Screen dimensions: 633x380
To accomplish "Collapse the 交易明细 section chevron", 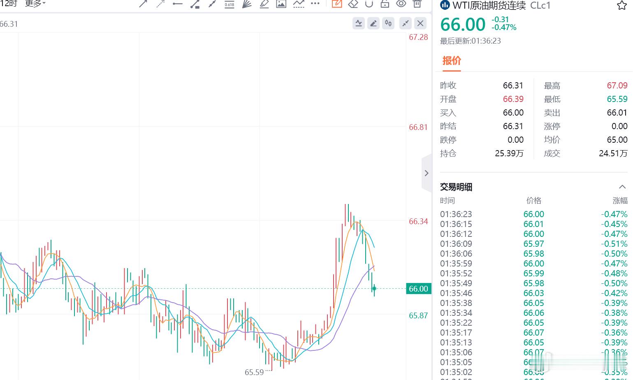I will point(622,187).
